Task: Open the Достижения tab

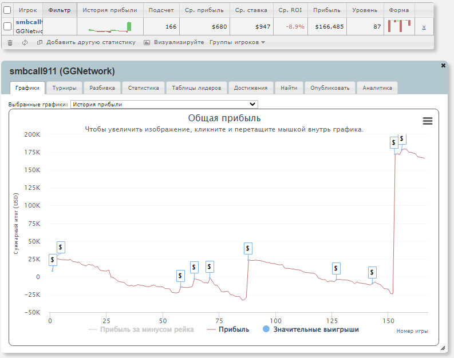Action: coord(251,88)
